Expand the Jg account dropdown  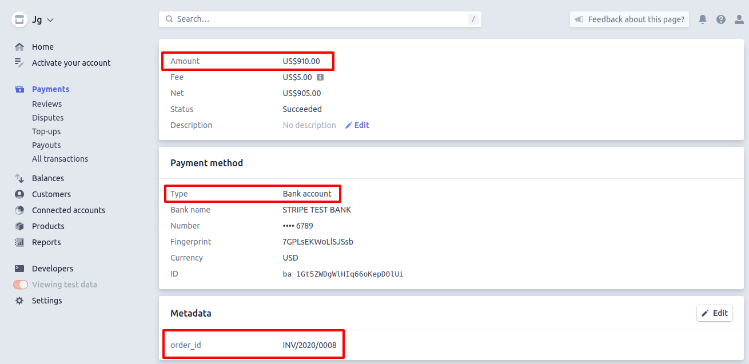pyautogui.click(x=33, y=19)
